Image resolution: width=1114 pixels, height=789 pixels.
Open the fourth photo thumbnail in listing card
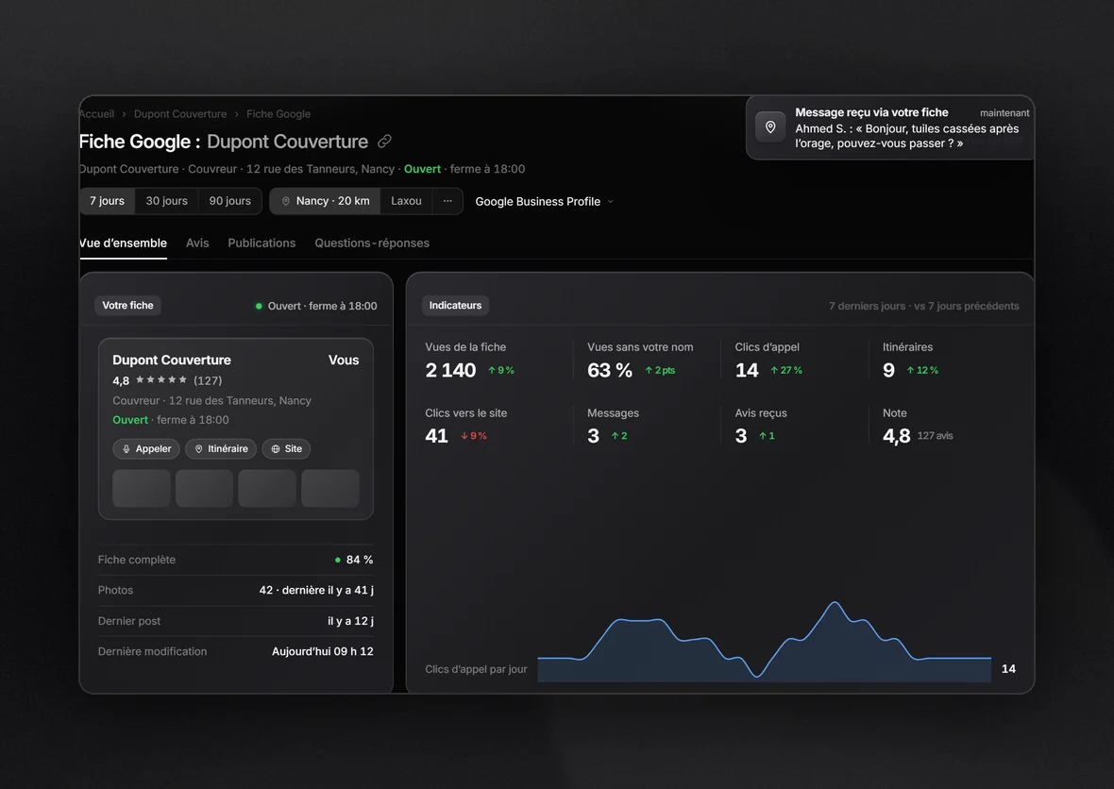(330, 488)
